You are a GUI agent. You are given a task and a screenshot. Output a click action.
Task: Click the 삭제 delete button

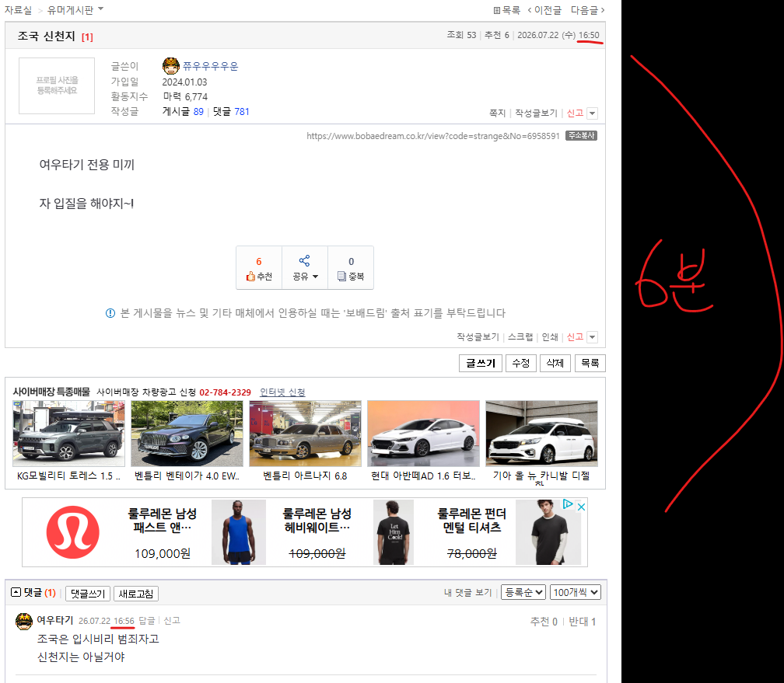coord(555,363)
